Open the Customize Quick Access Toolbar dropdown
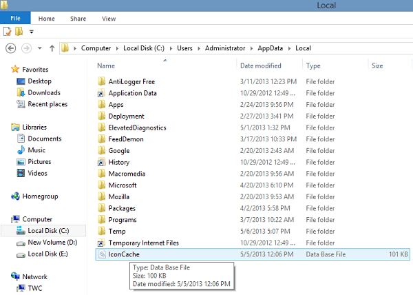The height and width of the screenshot is (295, 413). pyautogui.click(x=32, y=32)
